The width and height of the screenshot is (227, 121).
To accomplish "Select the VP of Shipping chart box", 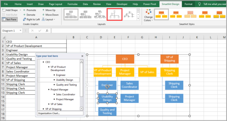I will coord(169,59).
